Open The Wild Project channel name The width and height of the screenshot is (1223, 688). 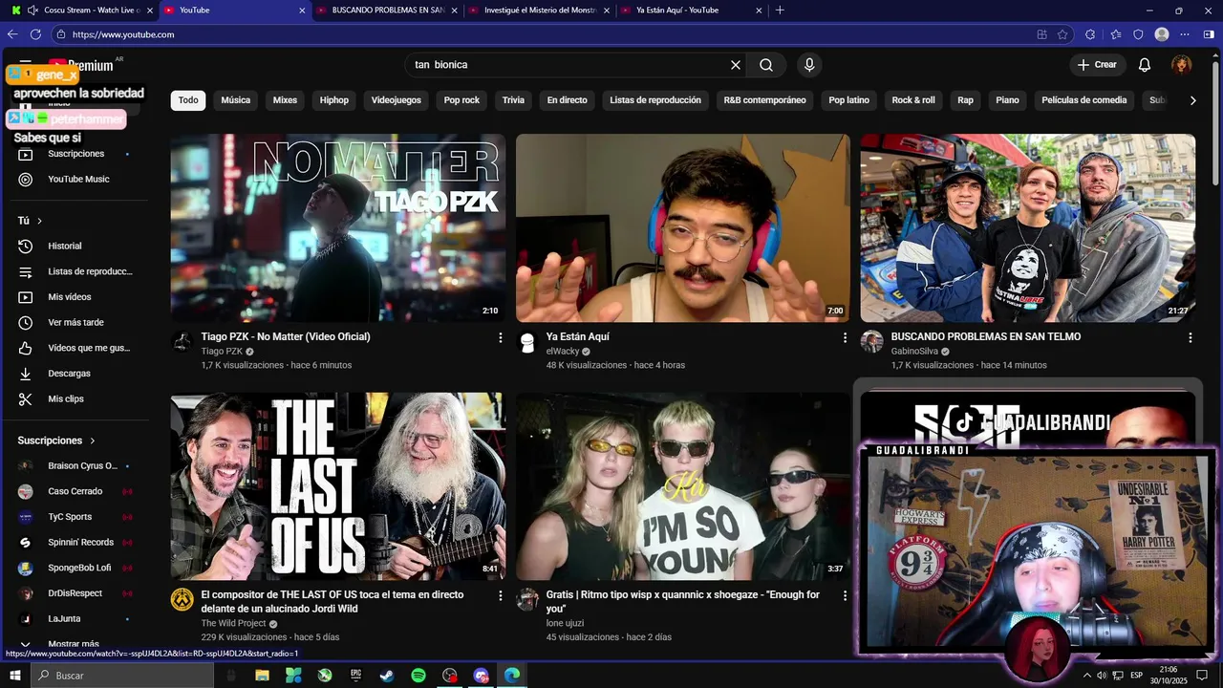(x=233, y=623)
